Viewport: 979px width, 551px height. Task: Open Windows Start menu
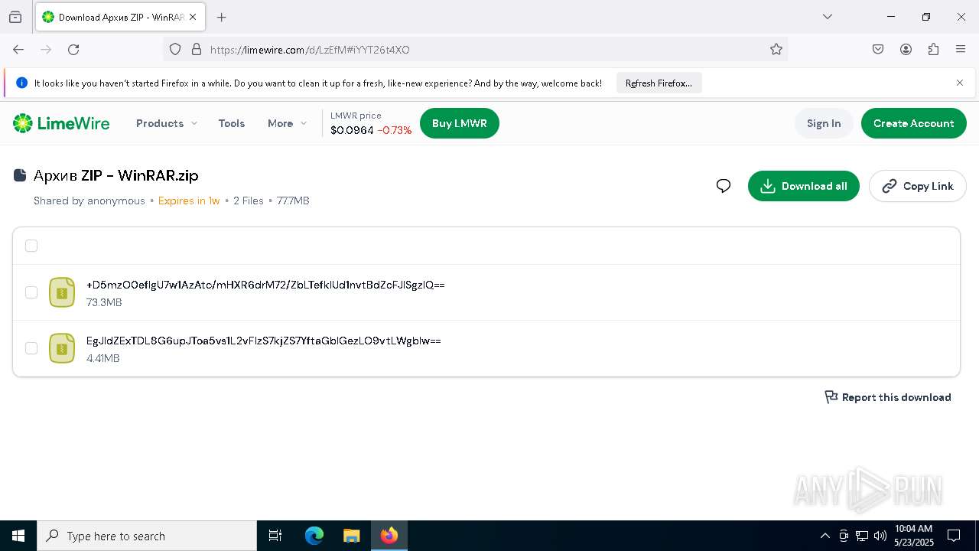18,536
